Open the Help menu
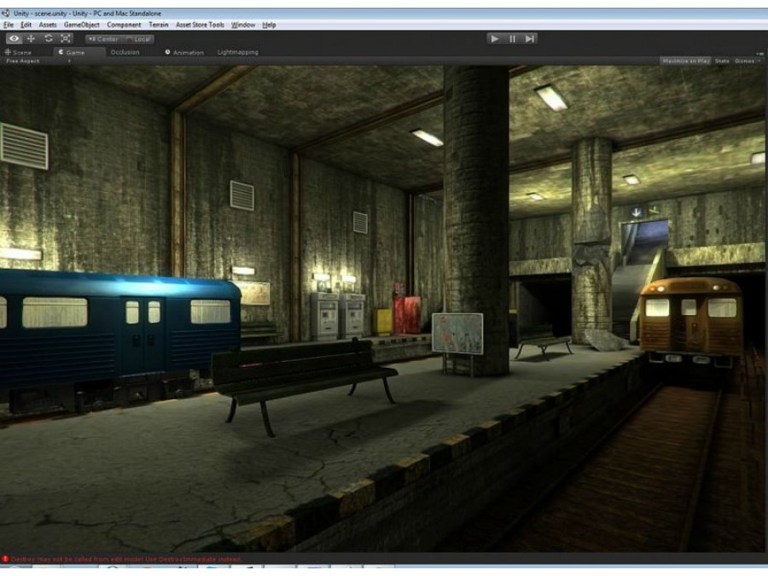This screenshot has height=576, width=768. point(269,25)
